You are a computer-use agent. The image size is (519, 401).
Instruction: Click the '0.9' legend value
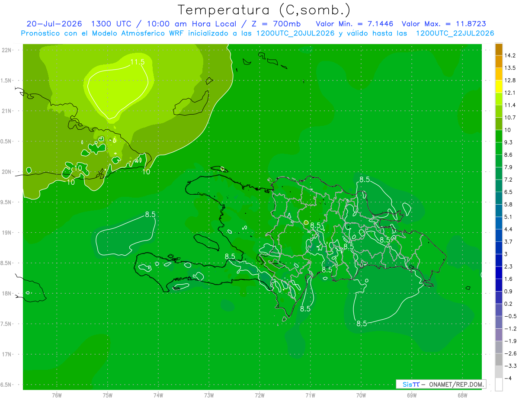tap(509, 292)
